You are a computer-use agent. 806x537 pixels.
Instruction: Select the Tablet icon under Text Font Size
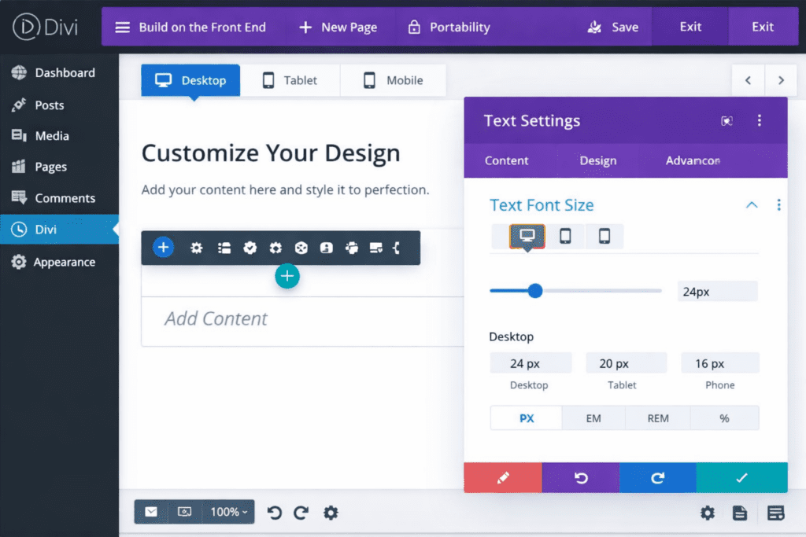565,236
